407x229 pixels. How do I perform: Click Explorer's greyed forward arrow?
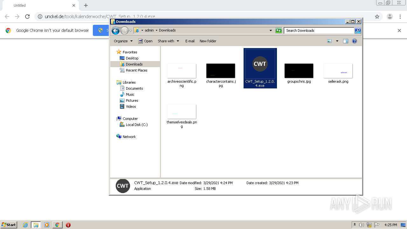pos(124,31)
